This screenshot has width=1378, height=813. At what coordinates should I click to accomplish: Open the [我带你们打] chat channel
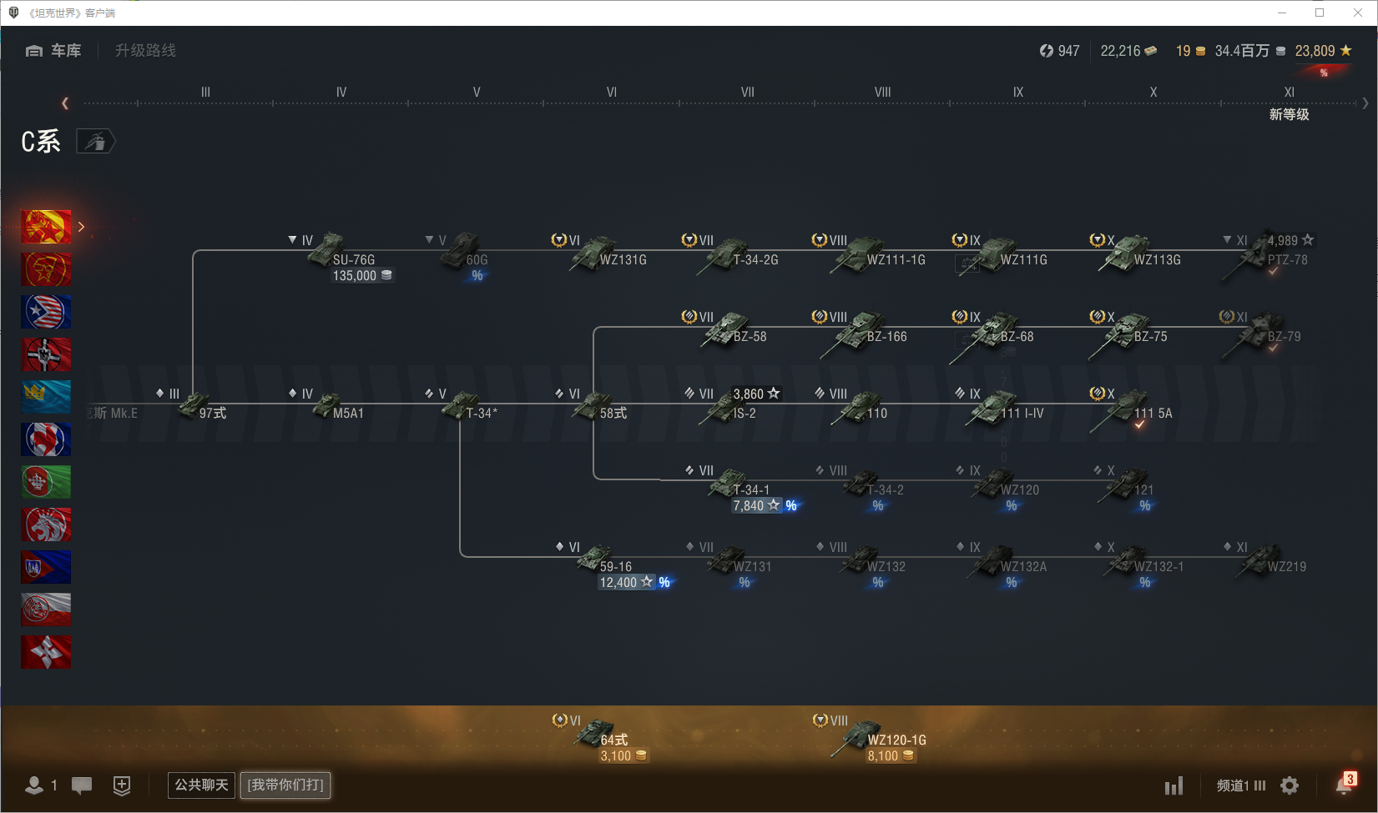click(x=285, y=785)
